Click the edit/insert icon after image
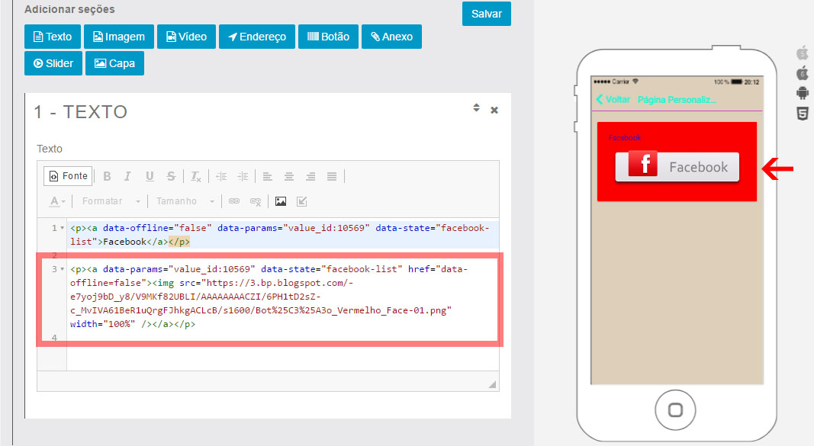 301,201
